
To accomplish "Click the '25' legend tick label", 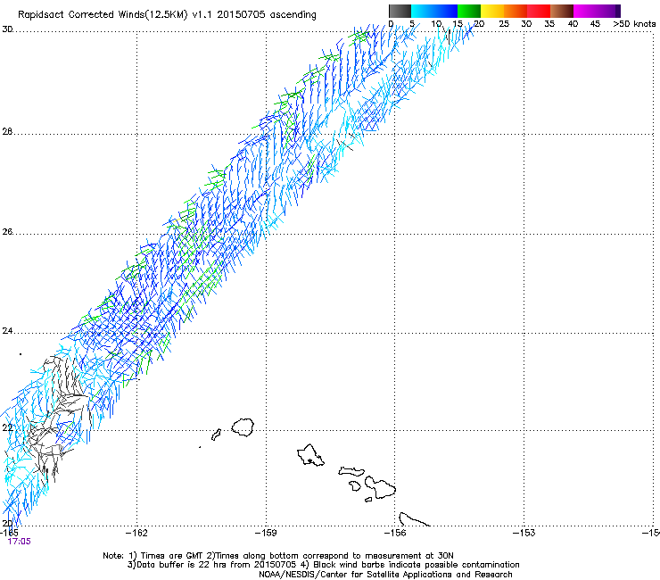I will tap(504, 24).
